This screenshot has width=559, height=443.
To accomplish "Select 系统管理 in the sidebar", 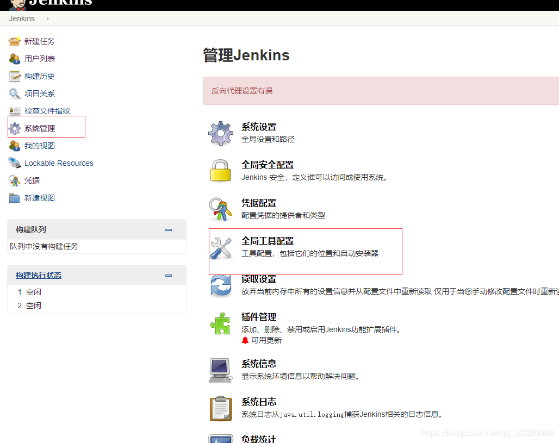I will click(40, 128).
